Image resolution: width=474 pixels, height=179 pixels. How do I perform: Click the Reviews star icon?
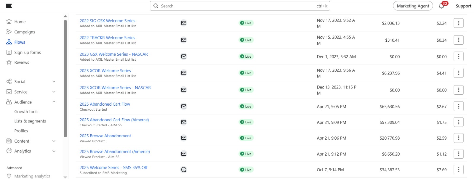click(x=9, y=62)
